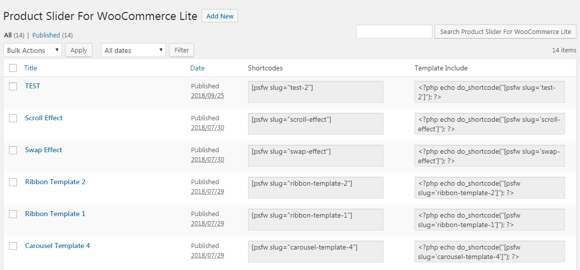
Task: Sort list by Date column
Action: 197,68
